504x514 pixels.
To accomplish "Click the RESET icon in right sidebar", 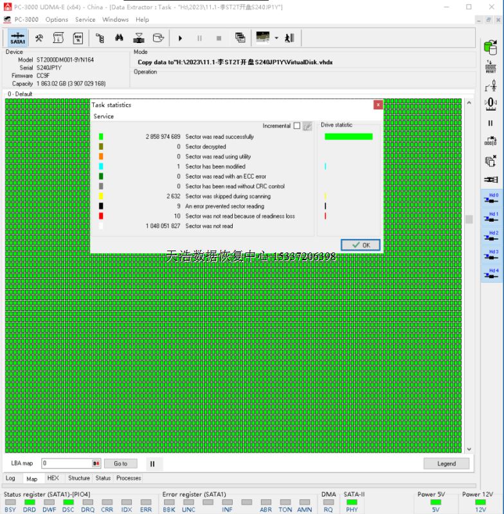I will pos(491,67).
